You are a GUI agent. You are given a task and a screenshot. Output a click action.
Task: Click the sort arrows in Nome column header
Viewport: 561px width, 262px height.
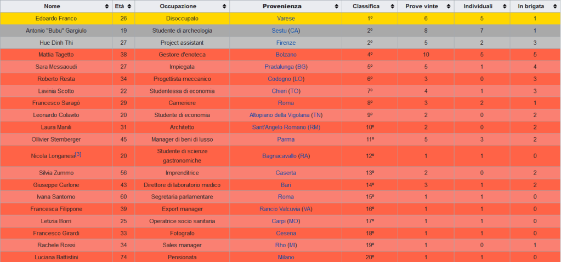click(x=106, y=6)
